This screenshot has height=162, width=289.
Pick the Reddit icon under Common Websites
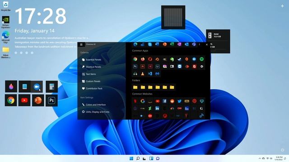click(172, 101)
